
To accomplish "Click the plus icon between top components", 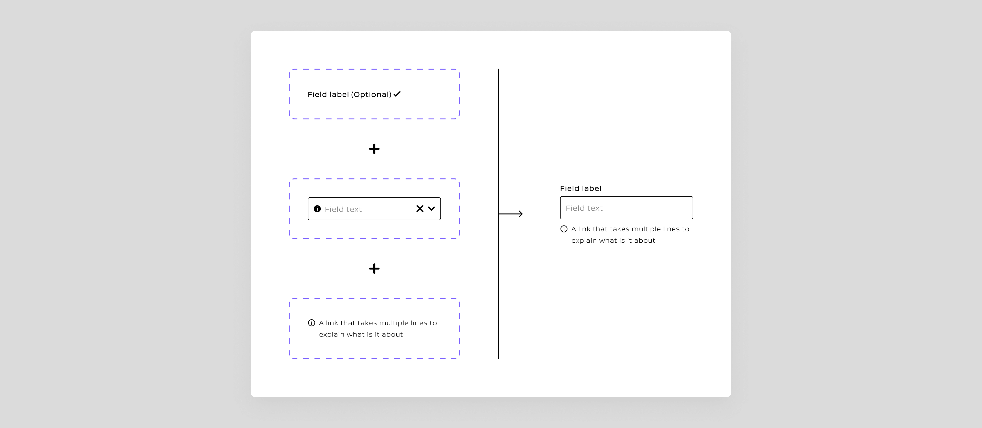I will coord(373,149).
